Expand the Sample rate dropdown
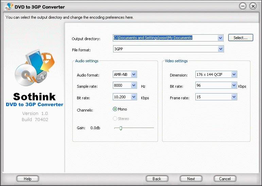 (x=134, y=85)
